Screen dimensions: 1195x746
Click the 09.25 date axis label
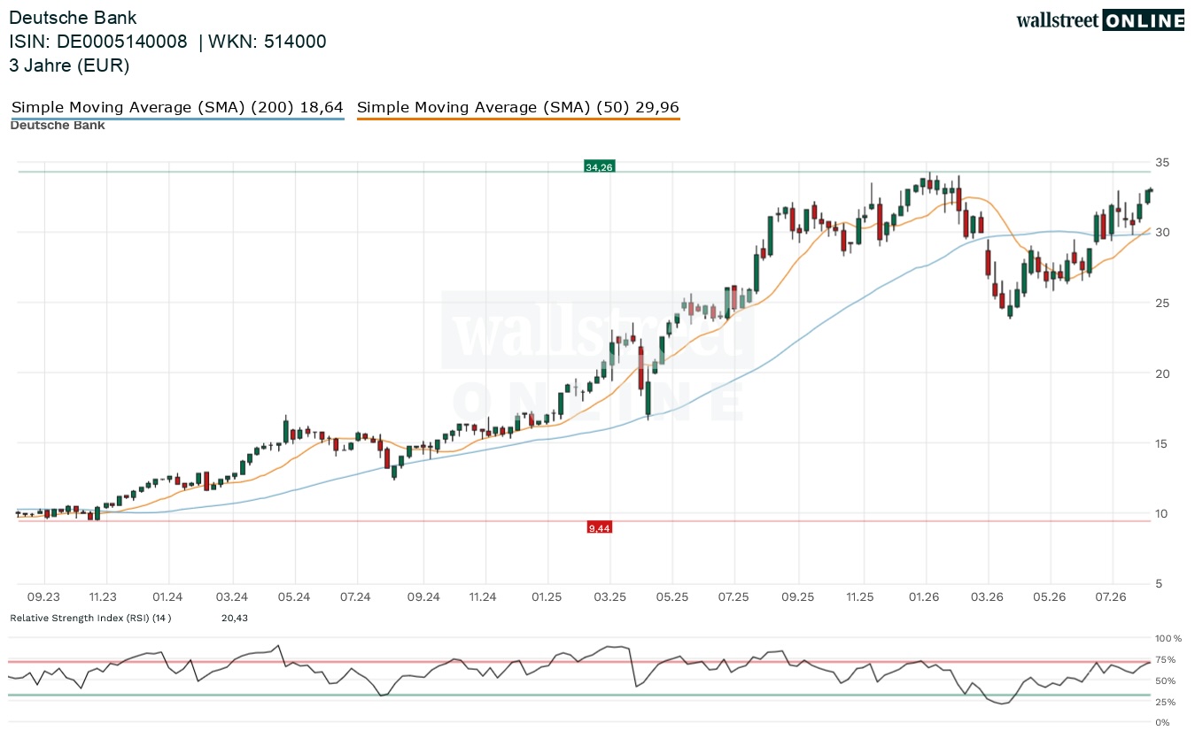click(x=797, y=597)
